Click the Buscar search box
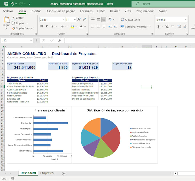This screenshot has width=195, height=181. pyautogui.click(x=163, y=4)
